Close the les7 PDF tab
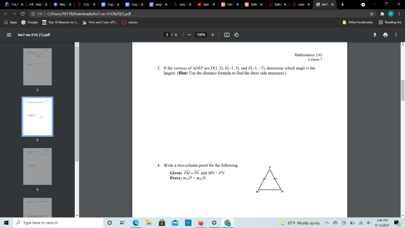The image size is (405, 228). [332, 4]
